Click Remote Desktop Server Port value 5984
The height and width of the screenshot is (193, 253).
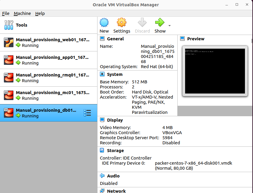[167, 138]
